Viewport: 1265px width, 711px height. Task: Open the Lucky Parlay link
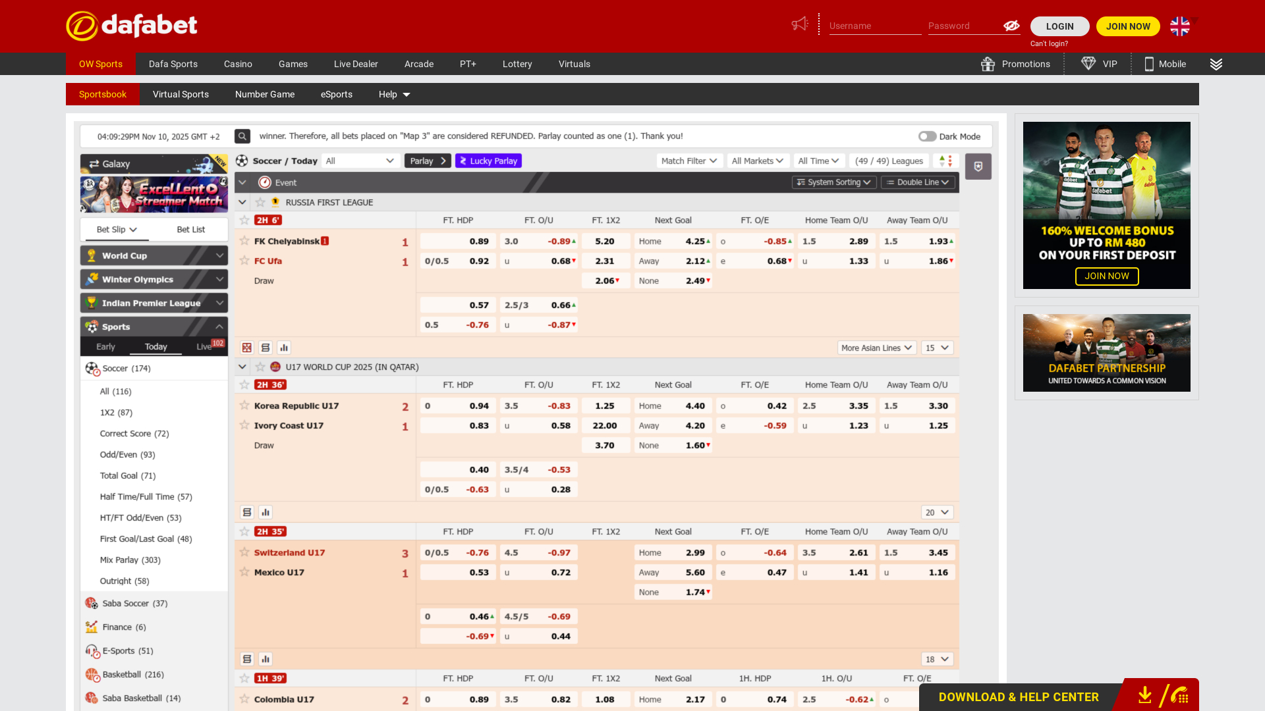coord(488,161)
